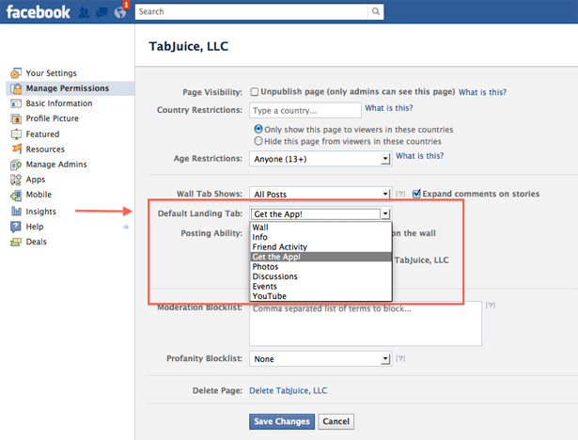The image size is (578, 440).
Task: Click the Manage Permissions lock icon
Action: (x=16, y=88)
